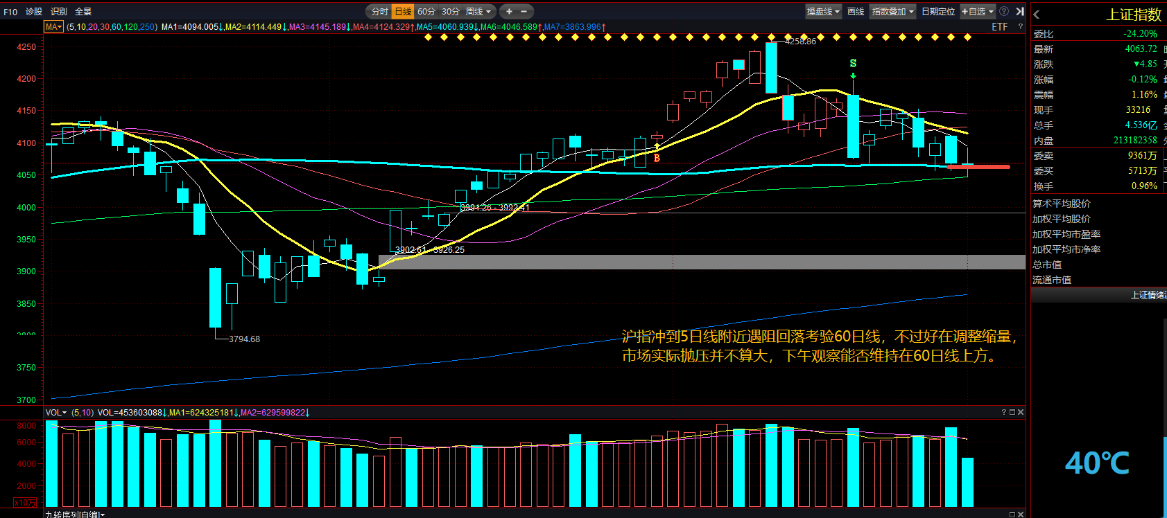Select the 4258.86 high price label
The height and width of the screenshot is (518, 1167).
pyautogui.click(x=800, y=42)
